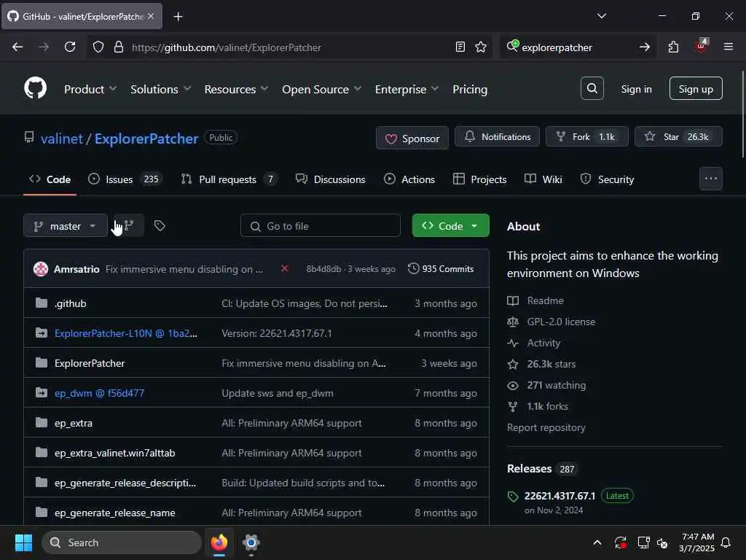This screenshot has width=746, height=560.
Task: Click the valinet owner link
Action: [62, 139]
